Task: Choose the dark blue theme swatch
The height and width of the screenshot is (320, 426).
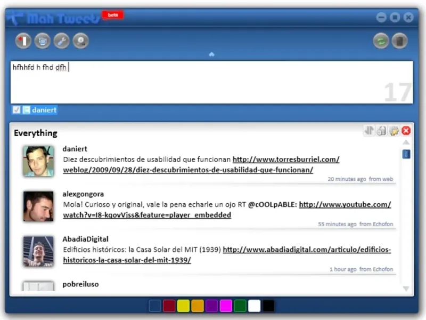Action: tap(155, 306)
